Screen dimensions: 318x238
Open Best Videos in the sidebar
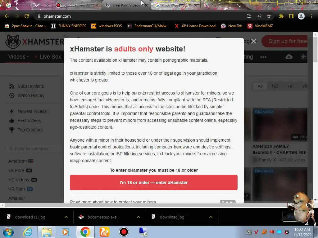point(25,121)
